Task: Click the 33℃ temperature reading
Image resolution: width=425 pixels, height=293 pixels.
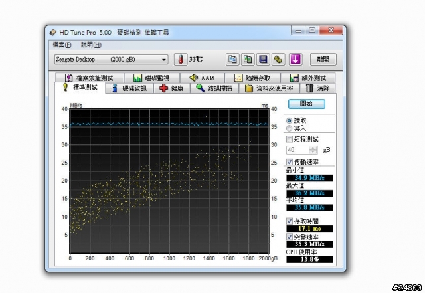Action: tap(196, 59)
